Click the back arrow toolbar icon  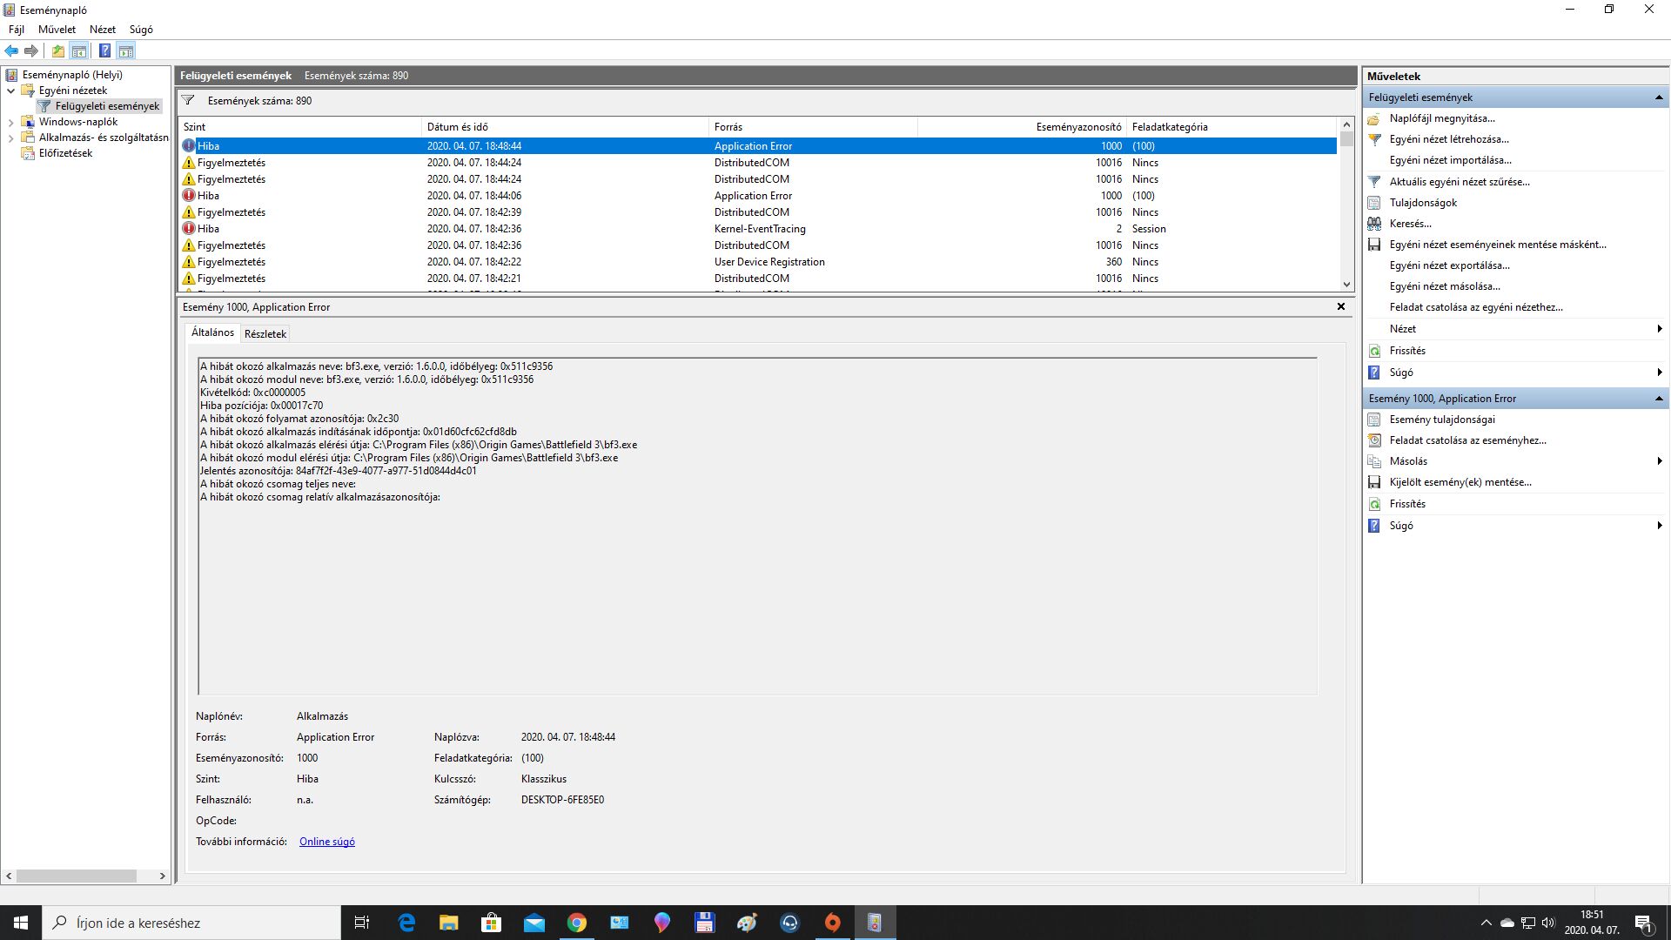point(11,50)
